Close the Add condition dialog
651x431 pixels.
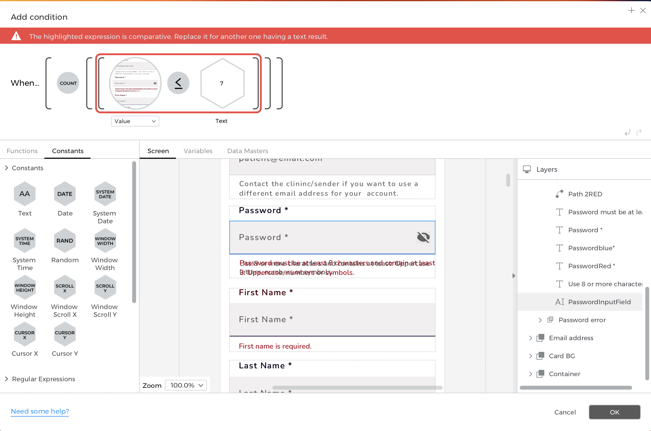(x=643, y=10)
